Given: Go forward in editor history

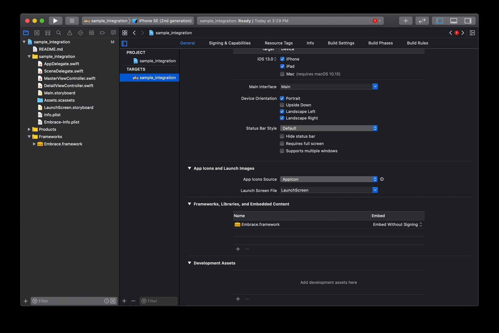Looking at the screenshot, I should click(143, 33).
